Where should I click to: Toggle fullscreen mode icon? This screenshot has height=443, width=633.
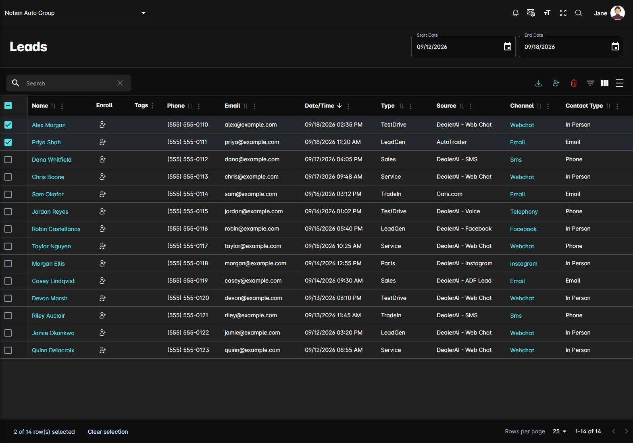pyautogui.click(x=563, y=13)
